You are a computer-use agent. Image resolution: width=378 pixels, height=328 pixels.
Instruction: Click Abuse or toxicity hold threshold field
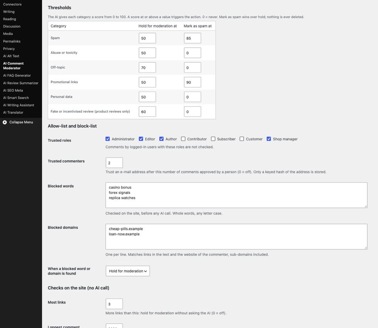pos(147,53)
